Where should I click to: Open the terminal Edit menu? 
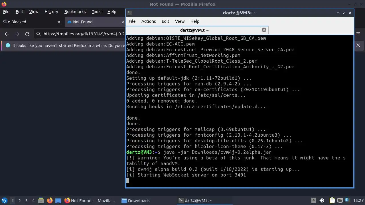165,21
